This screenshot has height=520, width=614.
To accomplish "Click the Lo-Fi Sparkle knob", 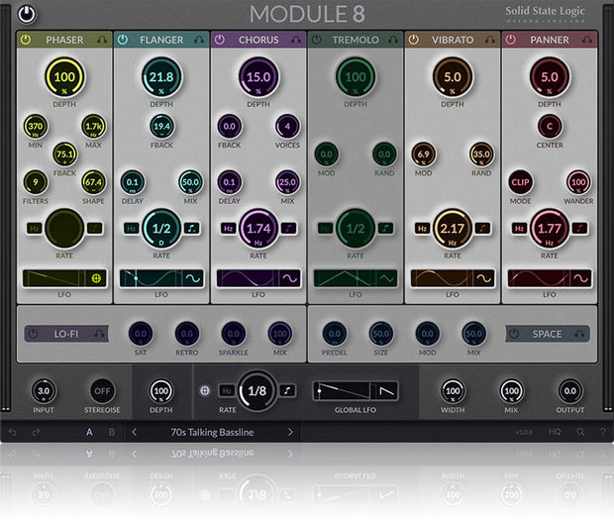I will (234, 334).
